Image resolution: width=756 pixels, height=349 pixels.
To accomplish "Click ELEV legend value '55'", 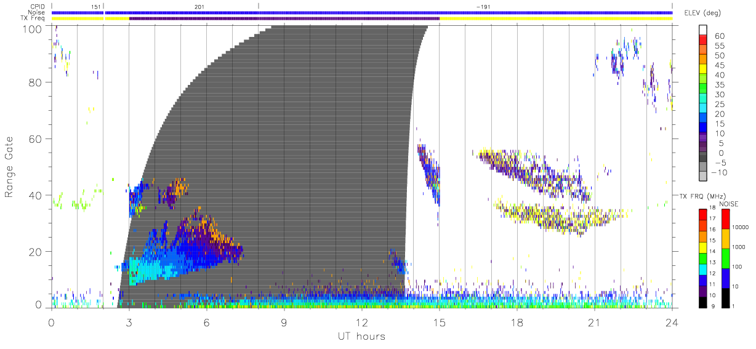I will coord(720,46).
